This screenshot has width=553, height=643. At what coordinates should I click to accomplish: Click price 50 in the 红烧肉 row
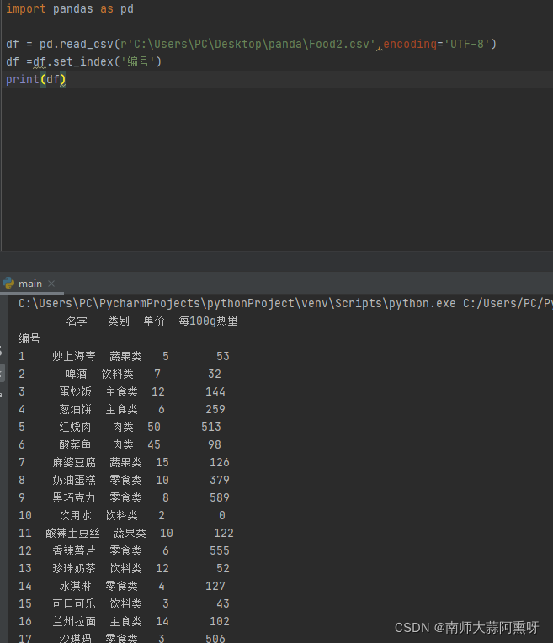coord(154,427)
